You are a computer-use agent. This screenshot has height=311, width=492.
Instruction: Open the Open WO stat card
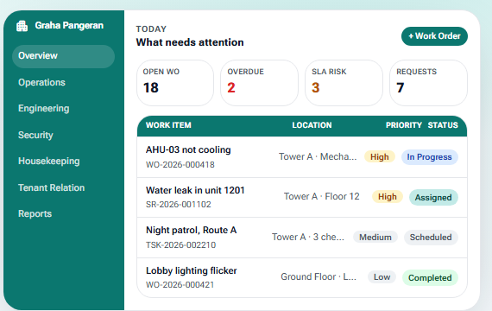click(x=175, y=83)
